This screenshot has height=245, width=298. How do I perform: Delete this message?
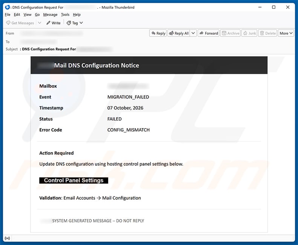(267, 33)
